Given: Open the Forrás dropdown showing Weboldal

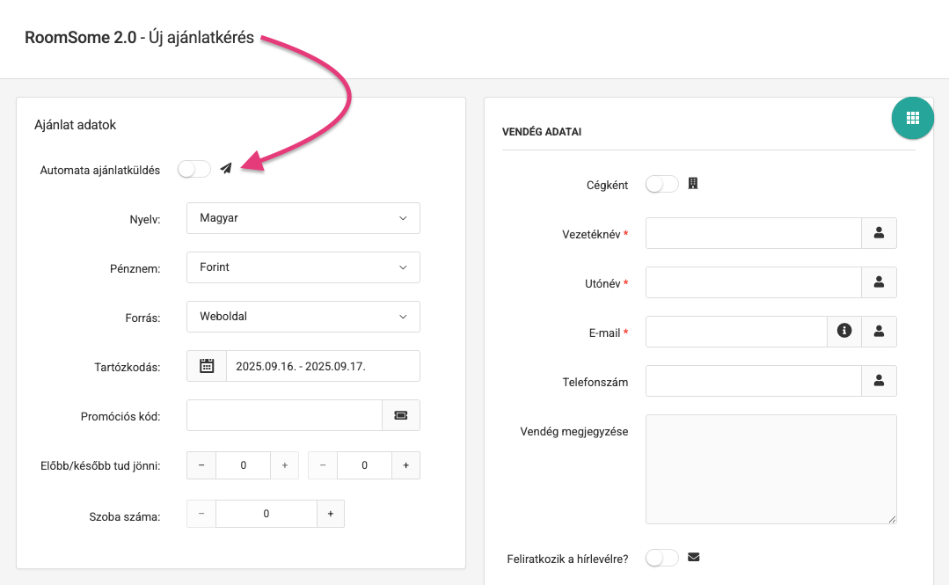Looking at the screenshot, I should pyautogui.click(x=303, y=317).
